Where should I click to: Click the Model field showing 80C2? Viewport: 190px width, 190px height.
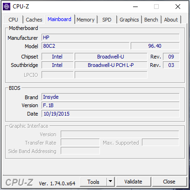pos(85,46)
